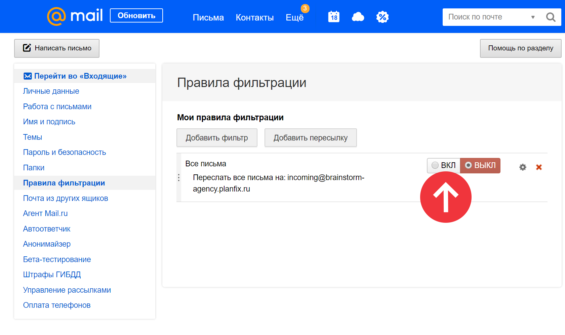
Task: Open Папки settings
Action: (x=34, y=168)
